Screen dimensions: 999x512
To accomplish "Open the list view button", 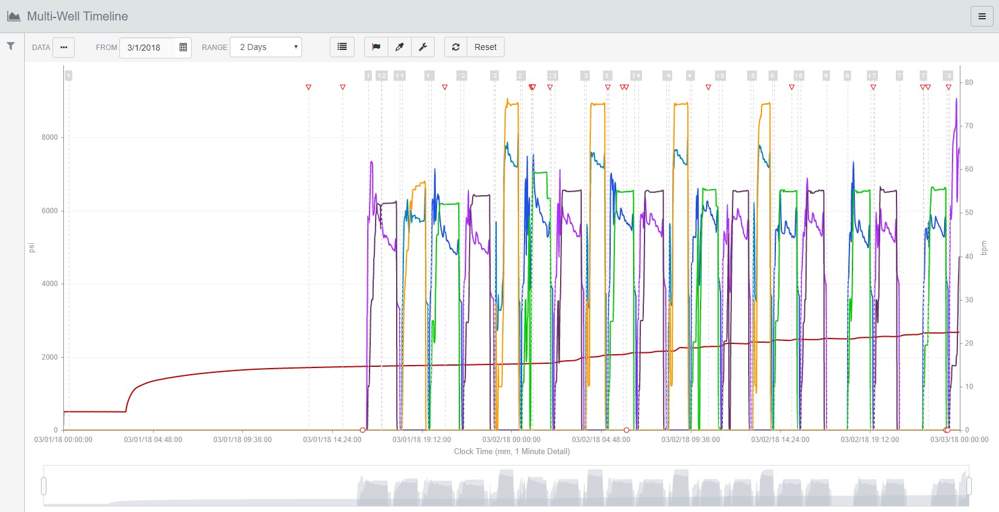I will tap(342, 47).
